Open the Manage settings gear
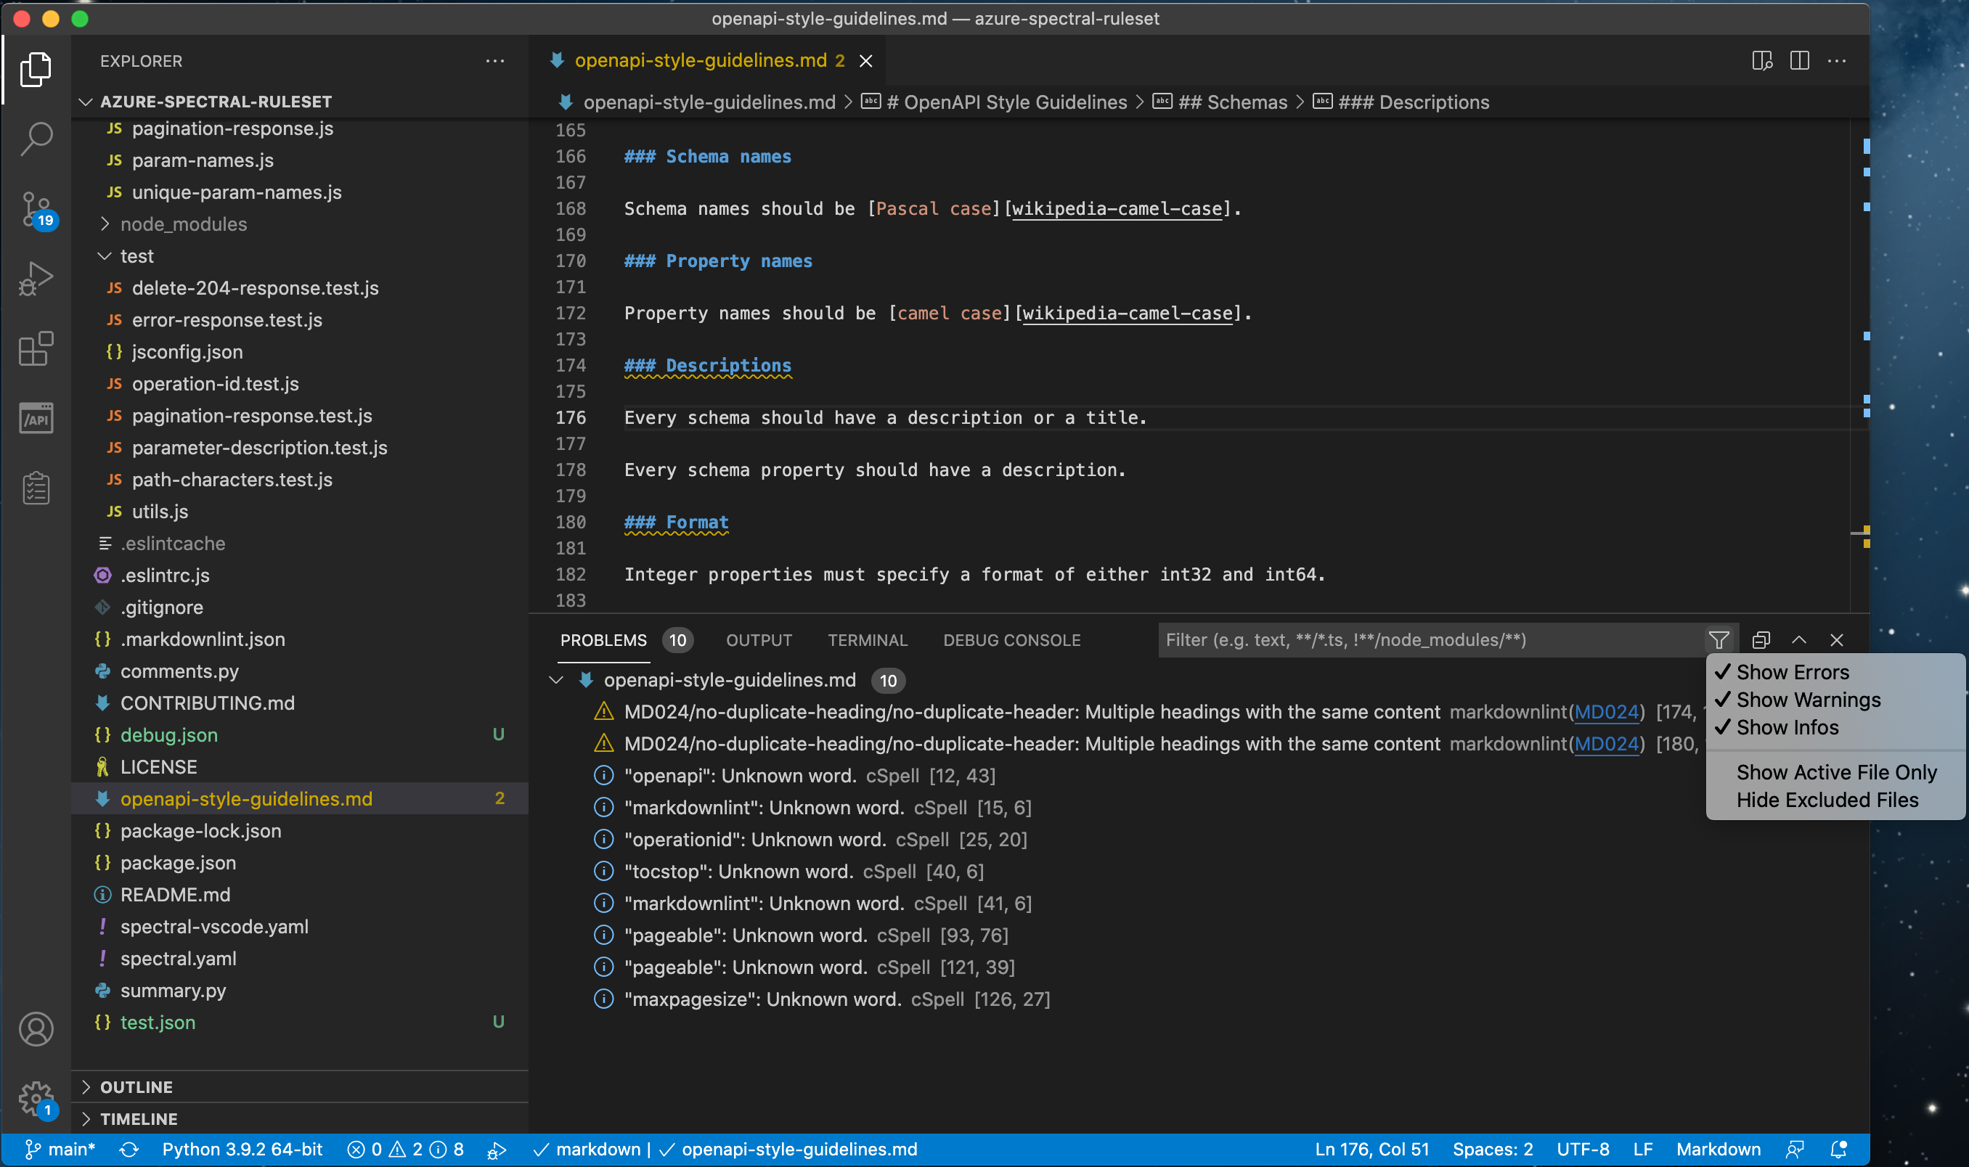This screenshot has height=1167, width=1969. click(36, 1098)
